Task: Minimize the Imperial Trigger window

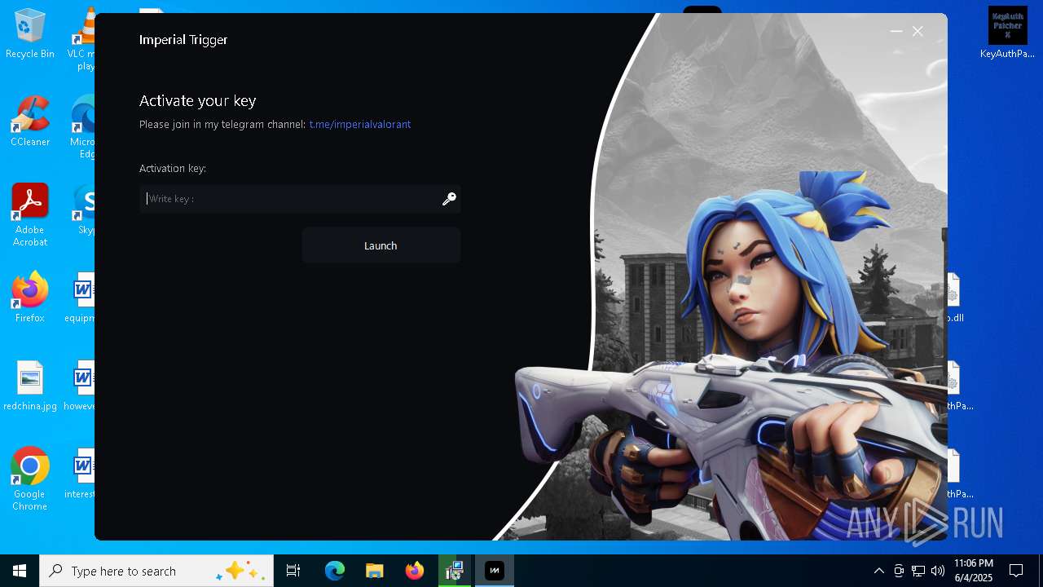Action: click(x=896, y=31)
